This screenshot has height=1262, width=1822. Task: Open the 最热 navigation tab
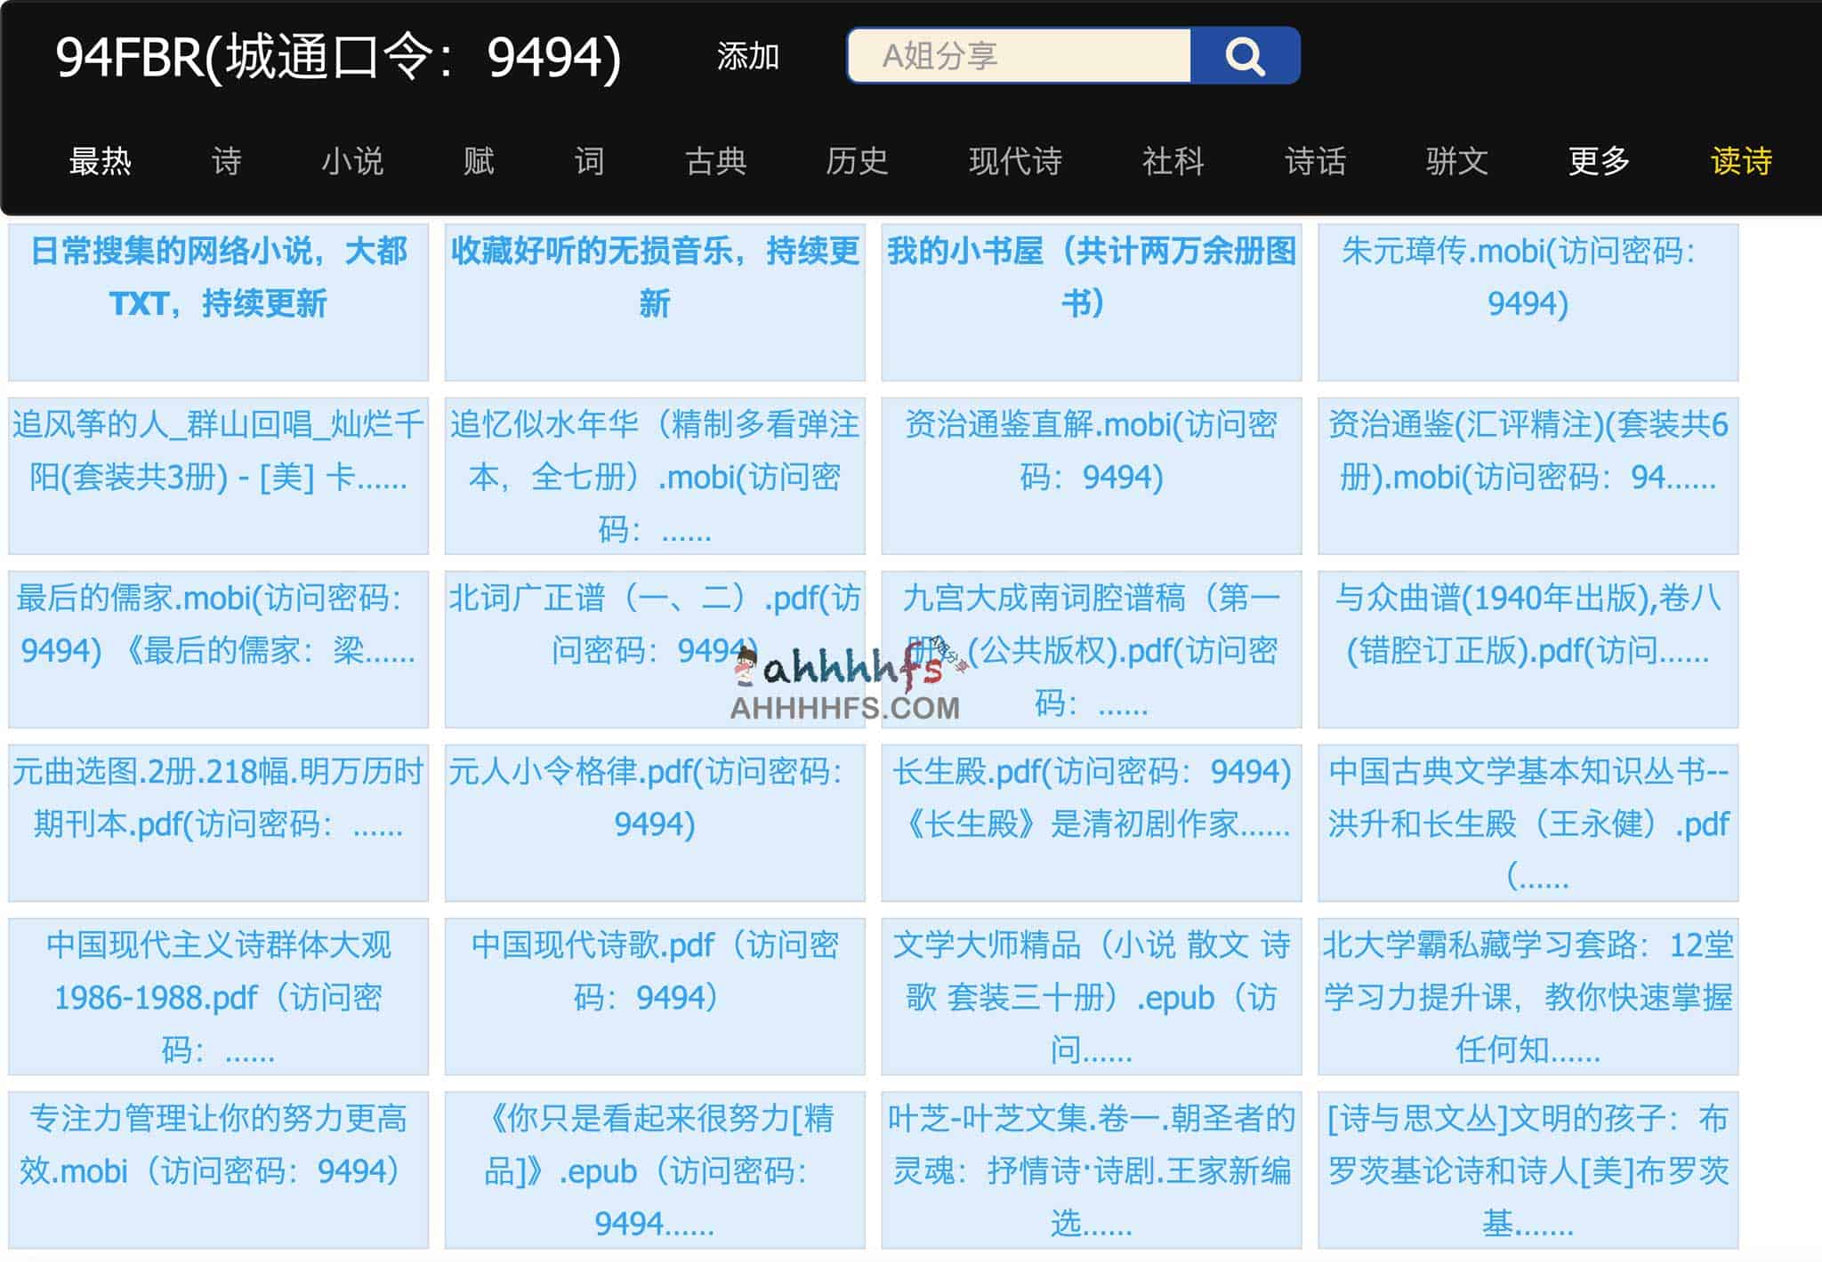click(98, 162)
